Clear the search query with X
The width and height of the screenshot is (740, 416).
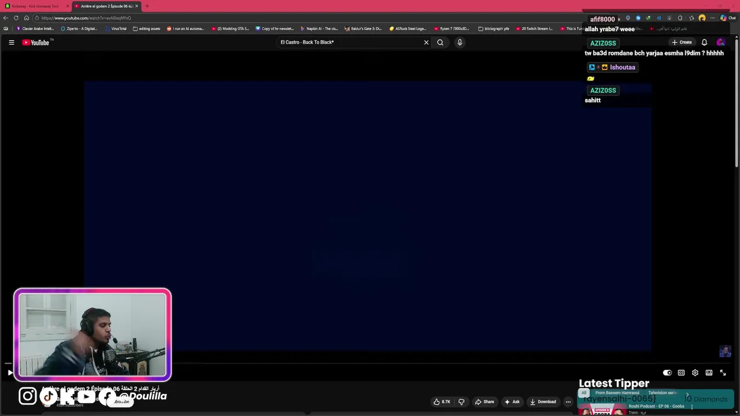426,42
